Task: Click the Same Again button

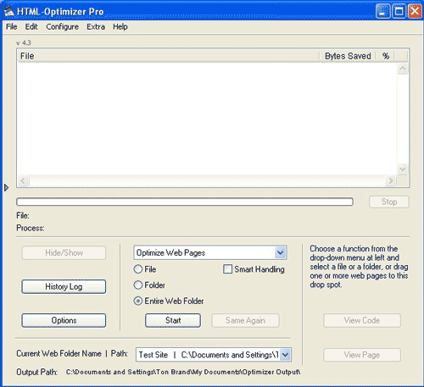Action: 245,320
